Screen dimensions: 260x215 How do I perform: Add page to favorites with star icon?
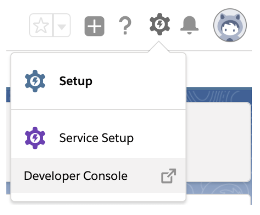(x=41, y=25)
